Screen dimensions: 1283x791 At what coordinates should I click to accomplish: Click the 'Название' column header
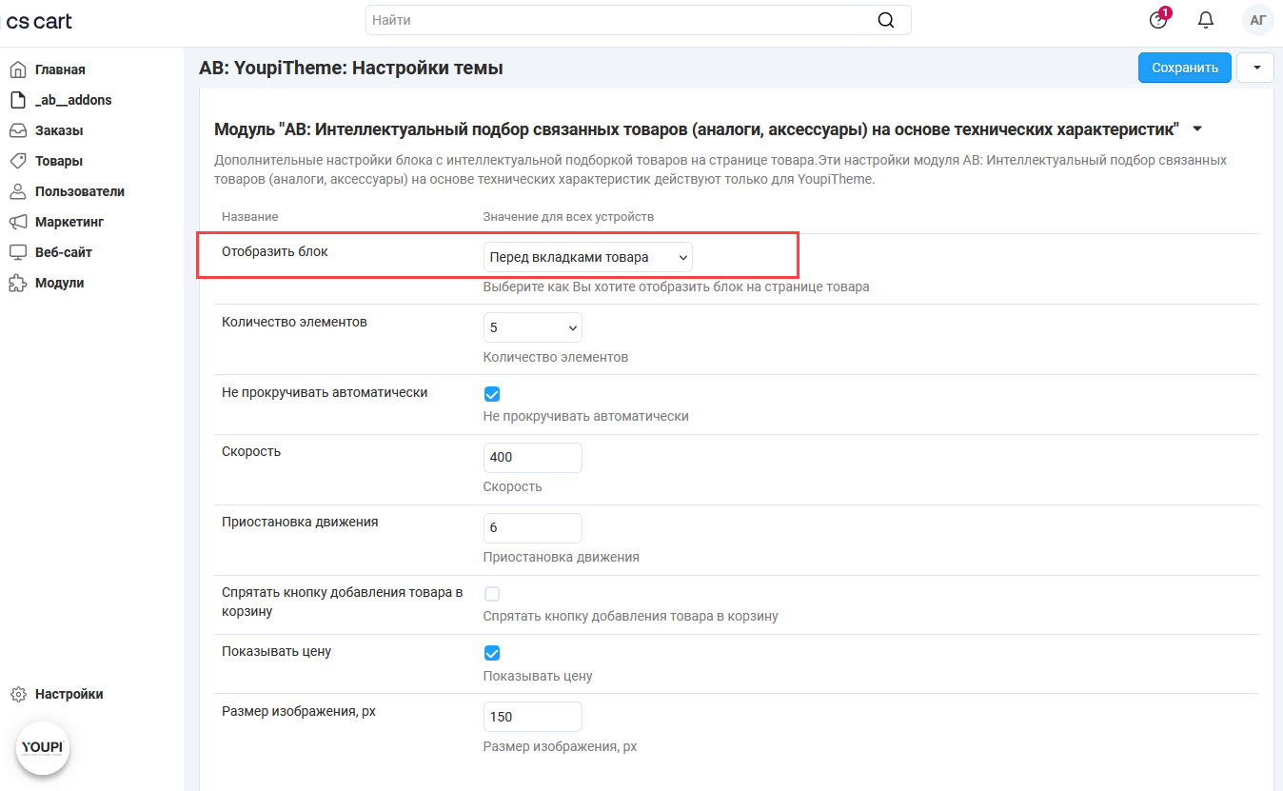point(250,217)
